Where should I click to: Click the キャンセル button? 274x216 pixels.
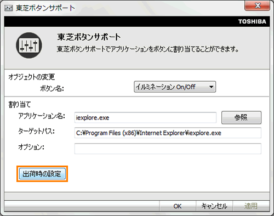click(x=214, y=206)
